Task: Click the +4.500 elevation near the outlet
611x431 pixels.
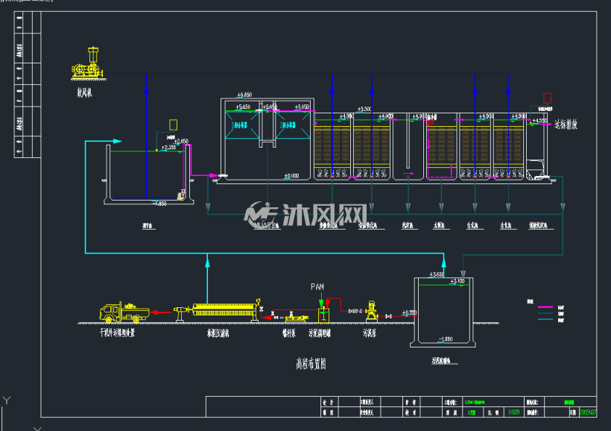Action: (539, 121)
